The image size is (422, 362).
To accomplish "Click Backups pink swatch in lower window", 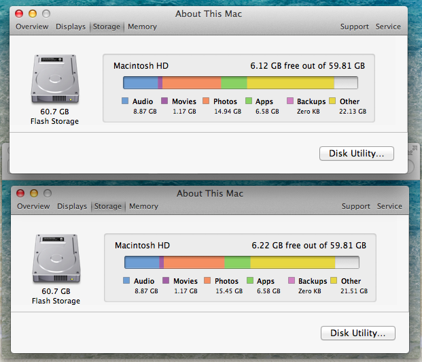I will click(x=292, y=280).
